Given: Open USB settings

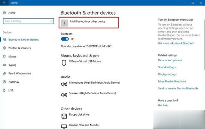Looking at the screenshot, I should tap(11, 90).
